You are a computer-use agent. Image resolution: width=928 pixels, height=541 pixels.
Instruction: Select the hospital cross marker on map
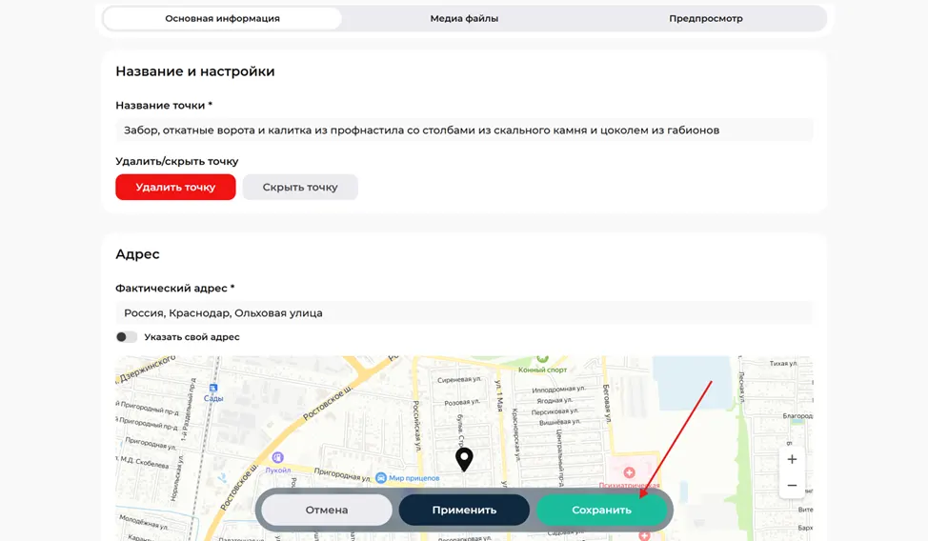(629, 472)
